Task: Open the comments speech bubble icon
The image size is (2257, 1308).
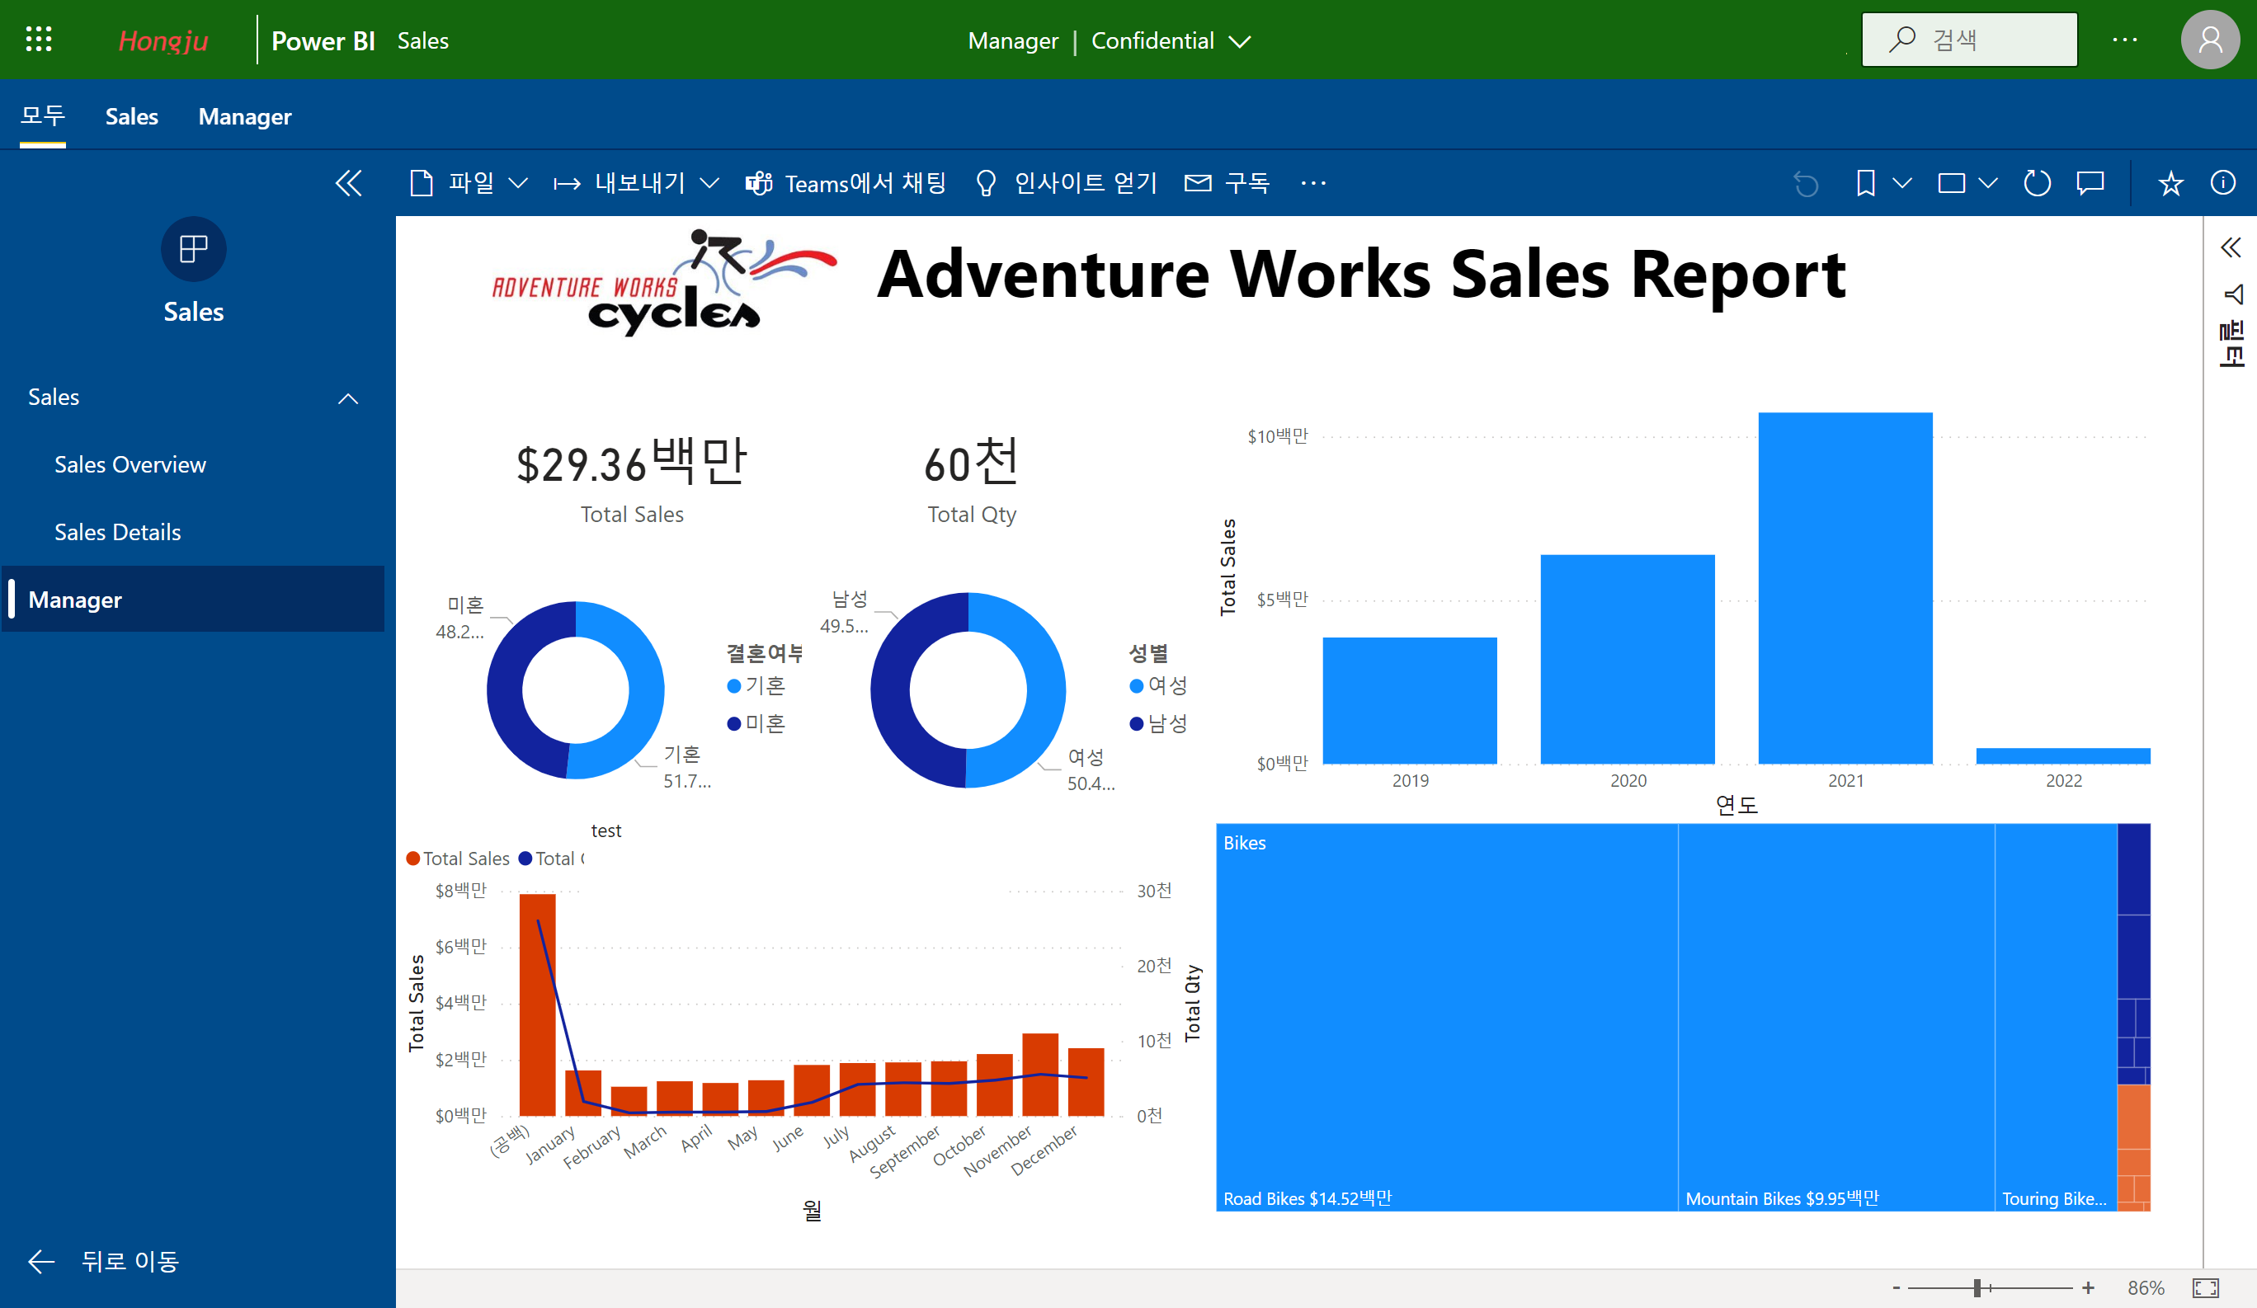Action: pos(2090,184)
